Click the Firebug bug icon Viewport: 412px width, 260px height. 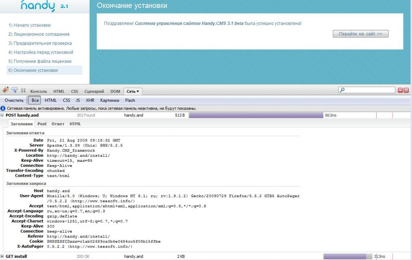6,91
